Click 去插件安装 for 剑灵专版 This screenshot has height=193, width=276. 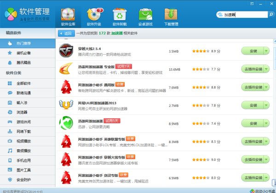pyautogui.click(x=253, y=177)
